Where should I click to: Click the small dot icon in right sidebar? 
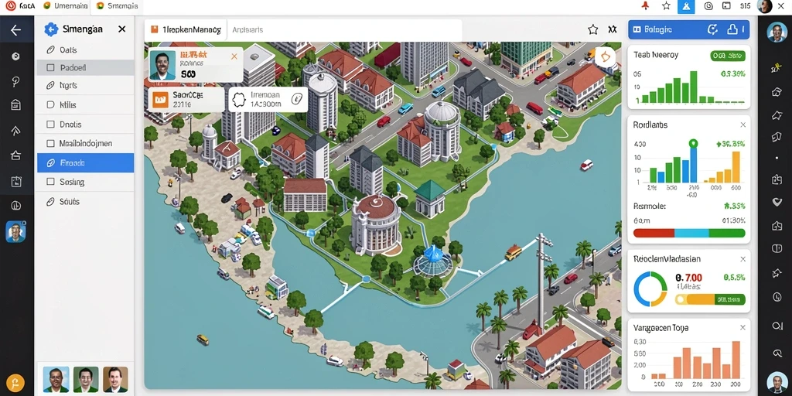[x=777, y=159]
